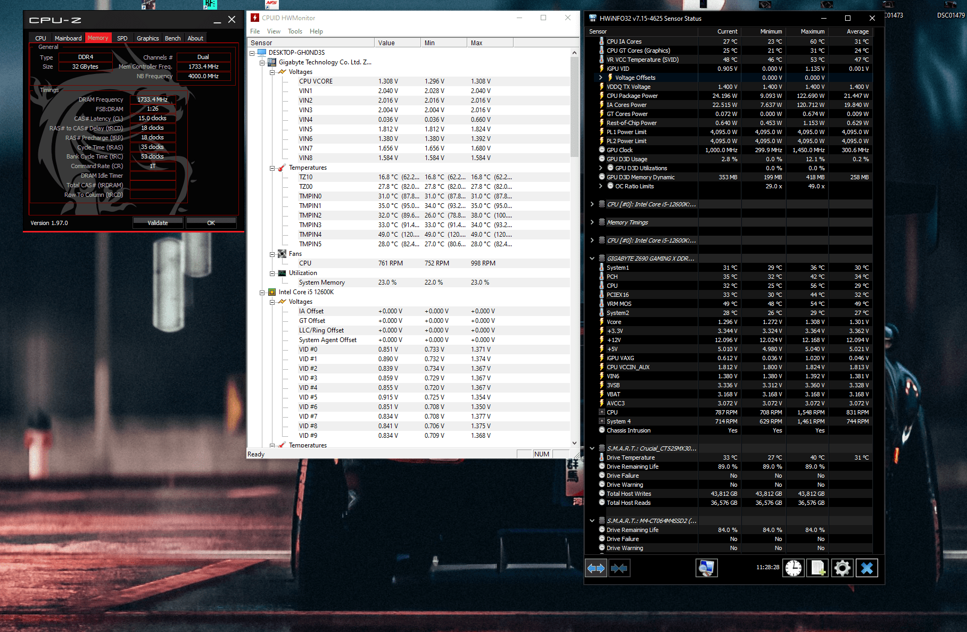Switch to Mainboard tab in CPU-Z
This screenshot has height=632, width=967.
[68, 38]
